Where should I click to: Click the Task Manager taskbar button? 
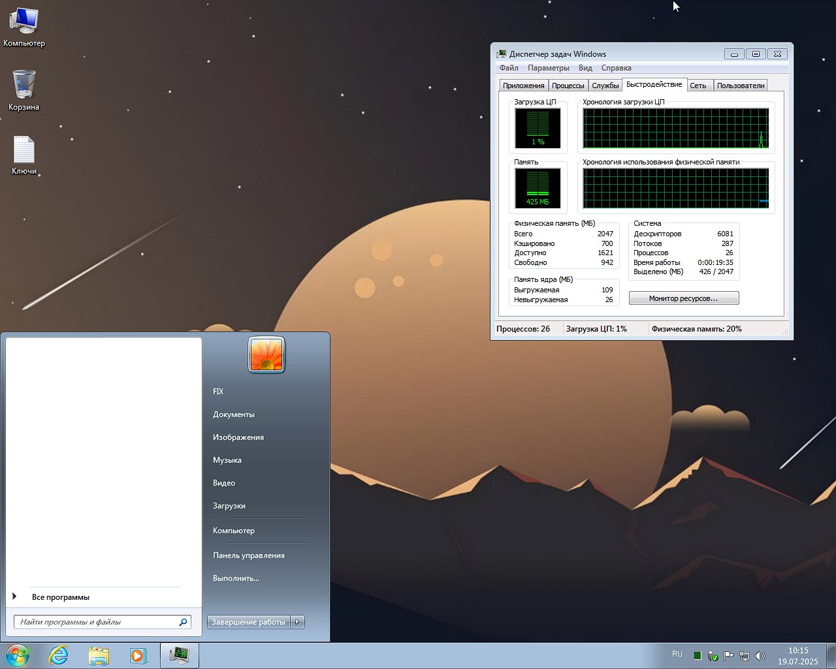coord(179,655)
